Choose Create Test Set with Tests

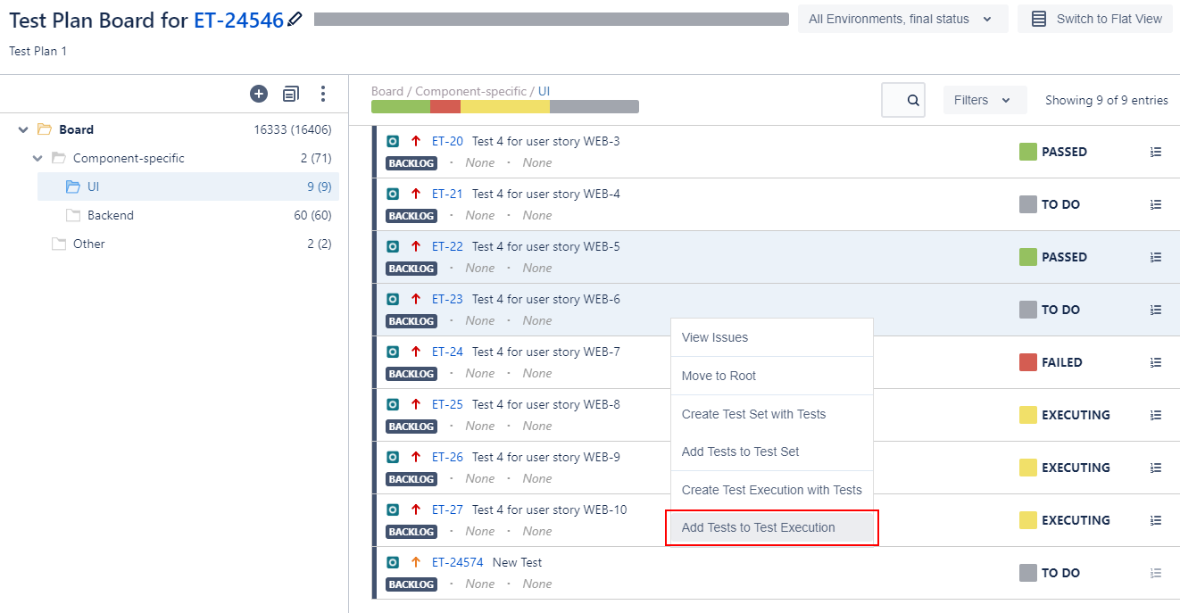pos(771,414)
